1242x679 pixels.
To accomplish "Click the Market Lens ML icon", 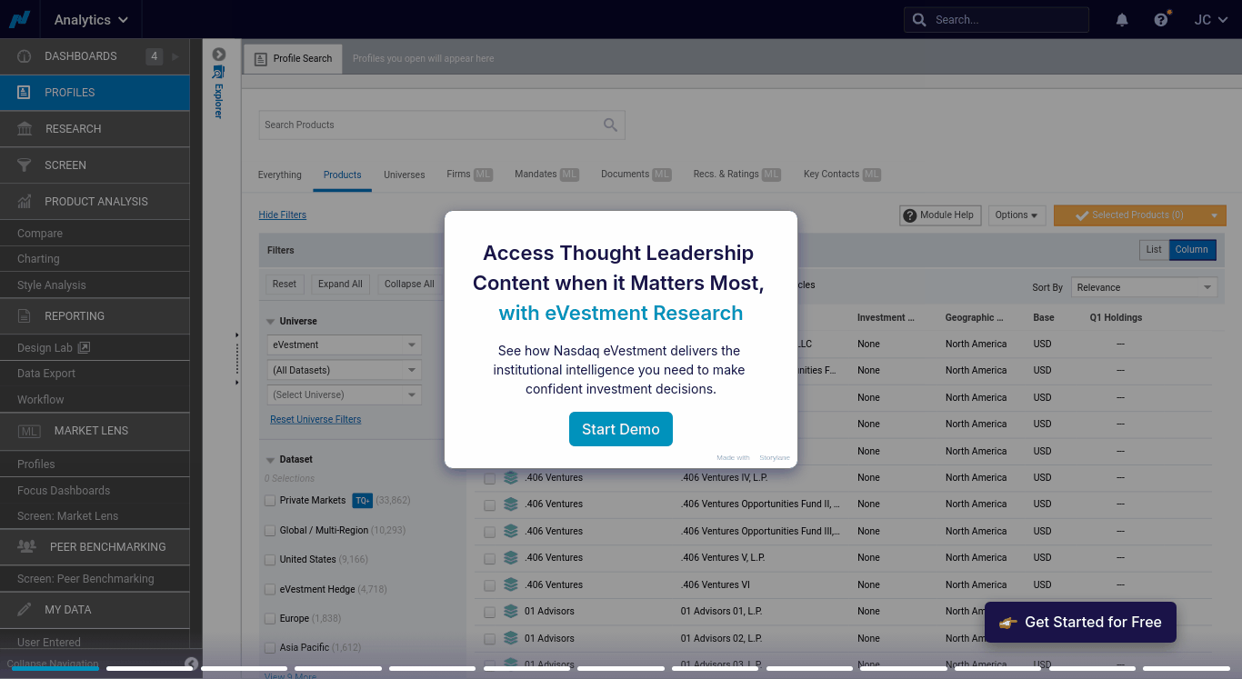I will click(29, 431).
